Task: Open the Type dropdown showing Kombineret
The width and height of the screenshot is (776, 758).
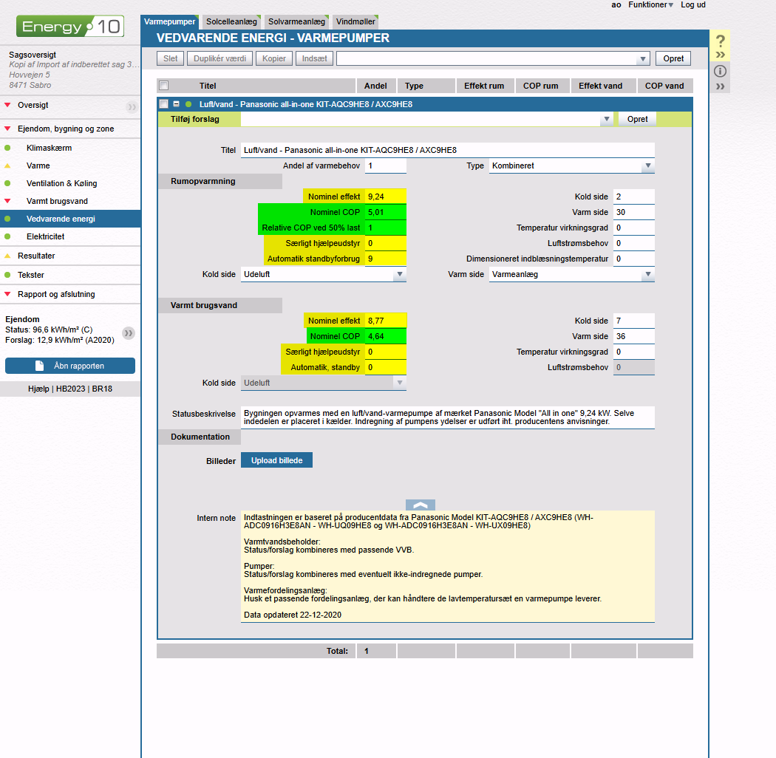Action: tap(647, 166)
